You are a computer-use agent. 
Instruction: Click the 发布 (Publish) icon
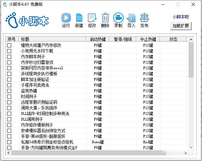(x=144, y=18)
